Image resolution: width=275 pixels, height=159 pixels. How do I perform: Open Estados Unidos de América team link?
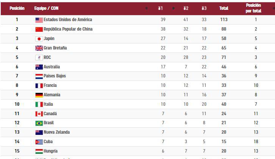point(68,20)
